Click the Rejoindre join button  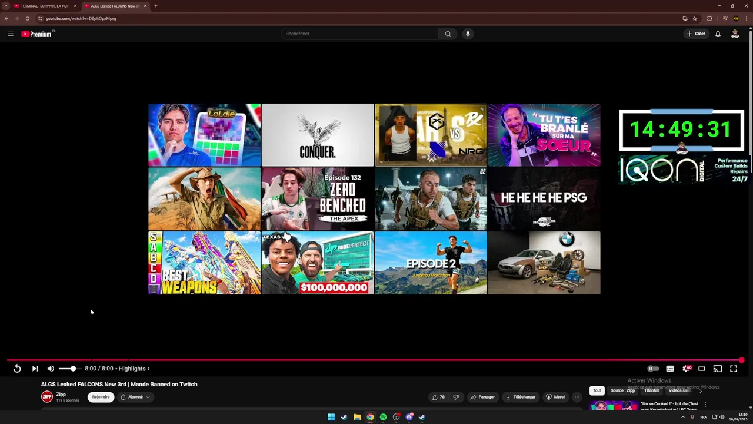[x=101, y=397]
